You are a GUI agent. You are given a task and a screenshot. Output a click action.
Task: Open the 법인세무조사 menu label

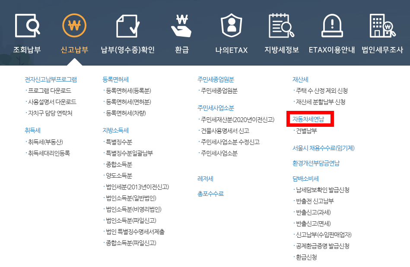382,50
